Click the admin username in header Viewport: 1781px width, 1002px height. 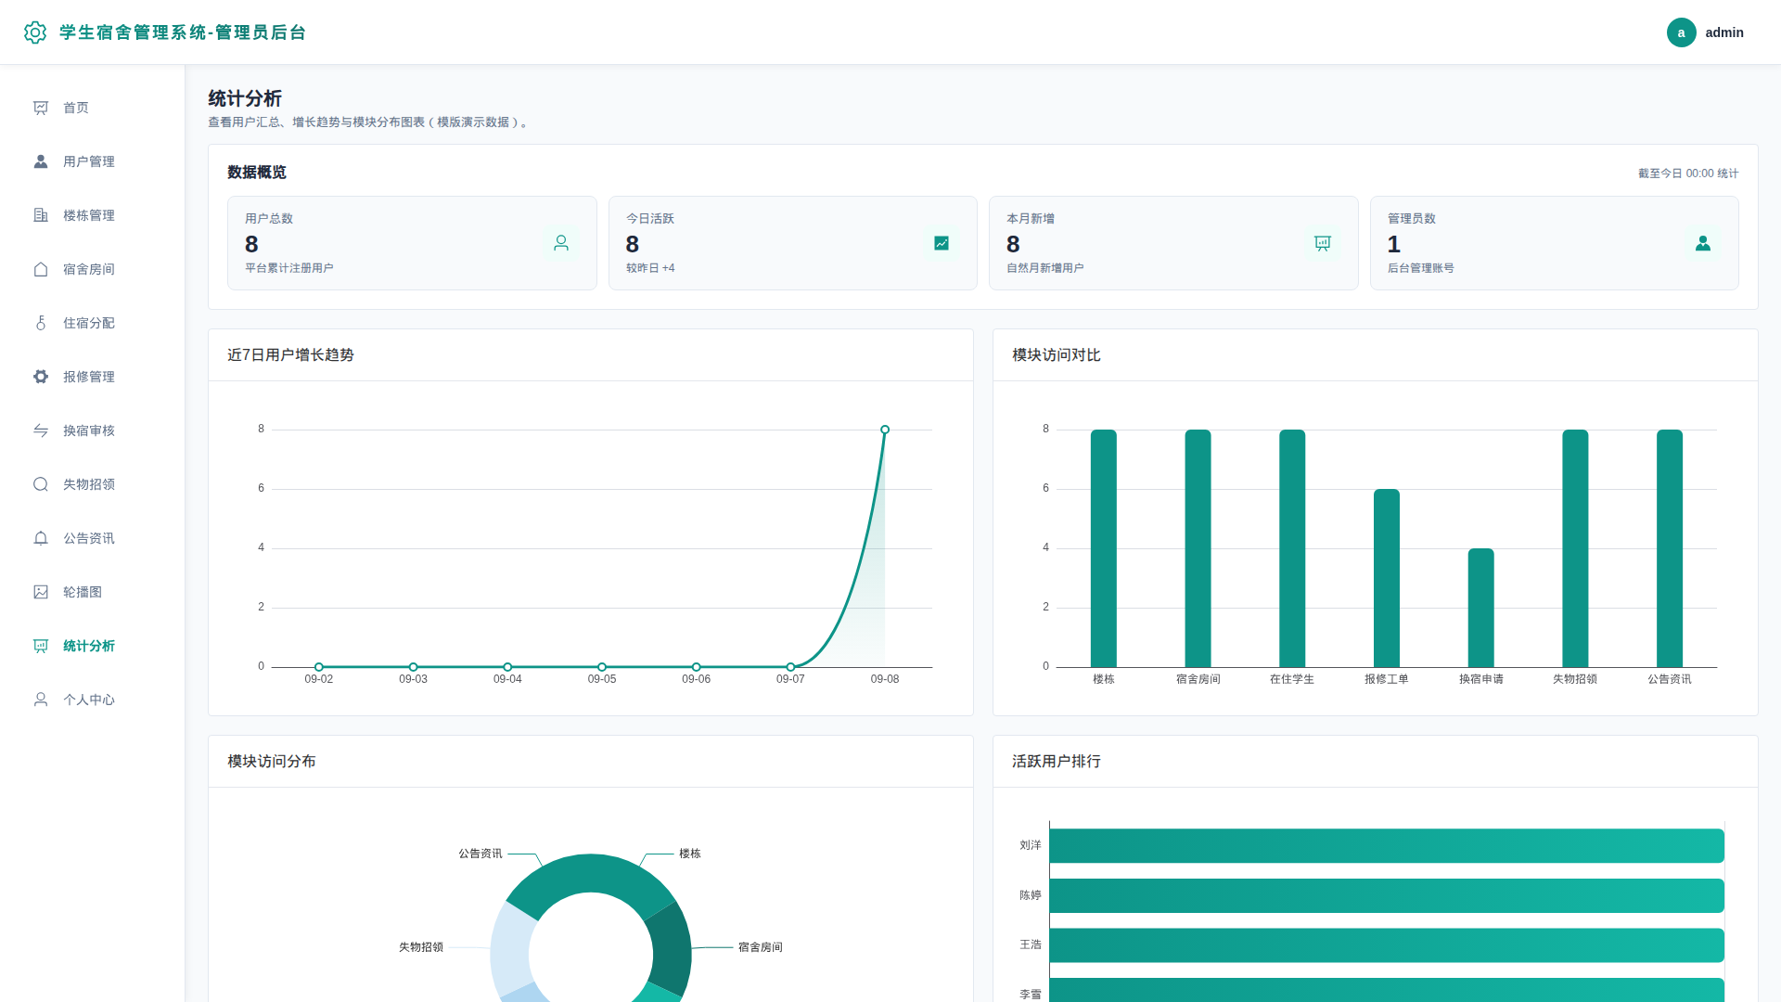(1724, 32)
